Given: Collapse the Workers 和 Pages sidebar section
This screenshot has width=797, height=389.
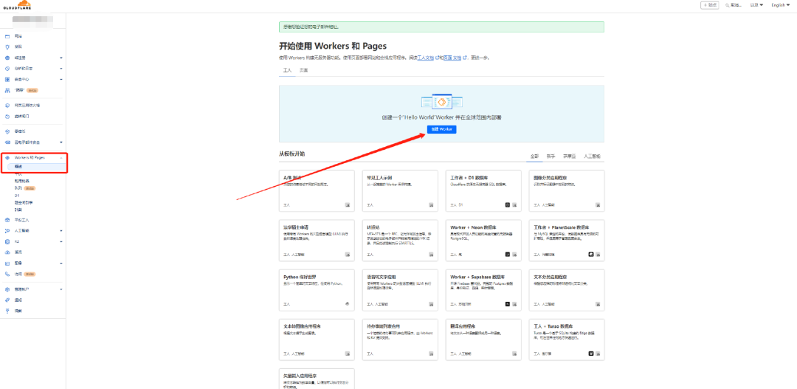Looking at the screenshot, I should [x=61, y=158].
